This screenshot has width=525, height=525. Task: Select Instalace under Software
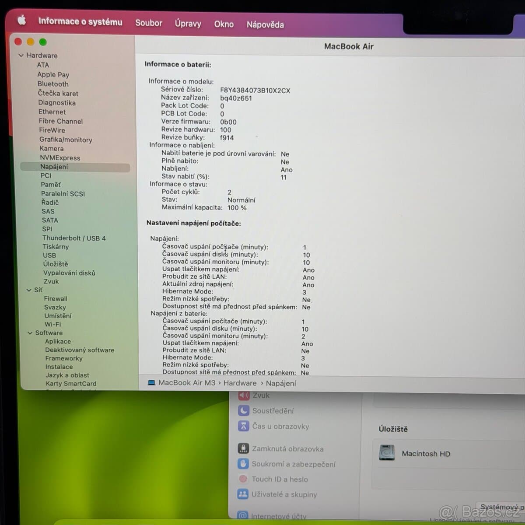click(59, 367)
